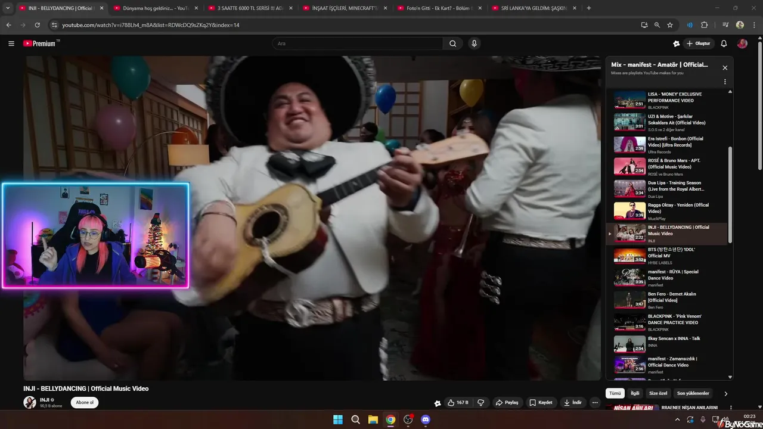This screenshot has width=763, height=429.
Task: Open the mix playlist three-dot options
Action: coord(725,82)
